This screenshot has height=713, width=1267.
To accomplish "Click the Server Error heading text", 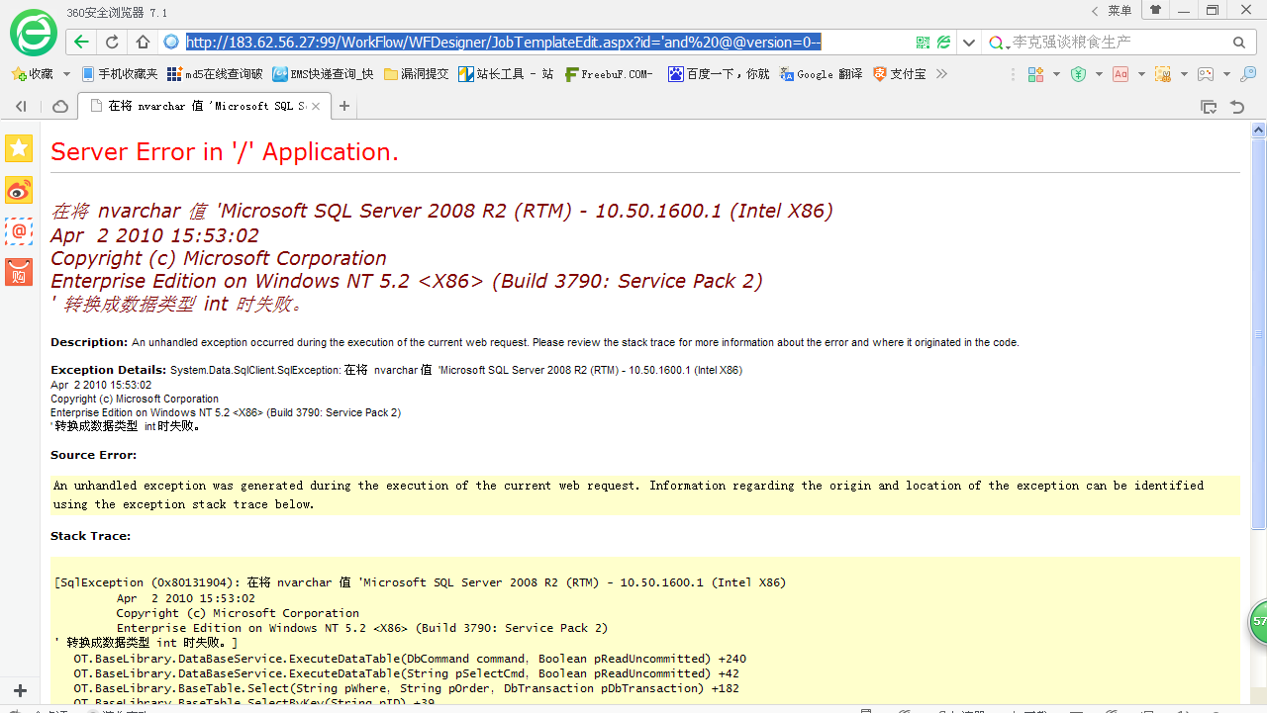I will point(225,151).
